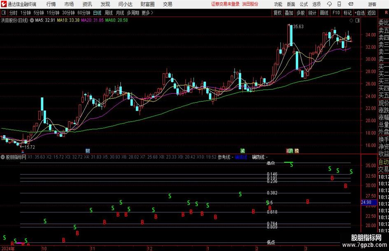Open the headset customer service icon
Image resolution: width=389 pixels, height=251 pixels.
pyautogui.click(x=329, y=4)
